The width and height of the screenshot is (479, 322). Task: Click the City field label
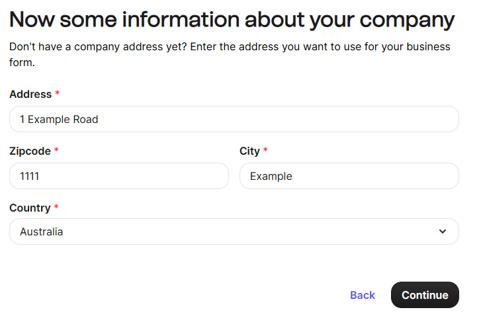point(249,151)
